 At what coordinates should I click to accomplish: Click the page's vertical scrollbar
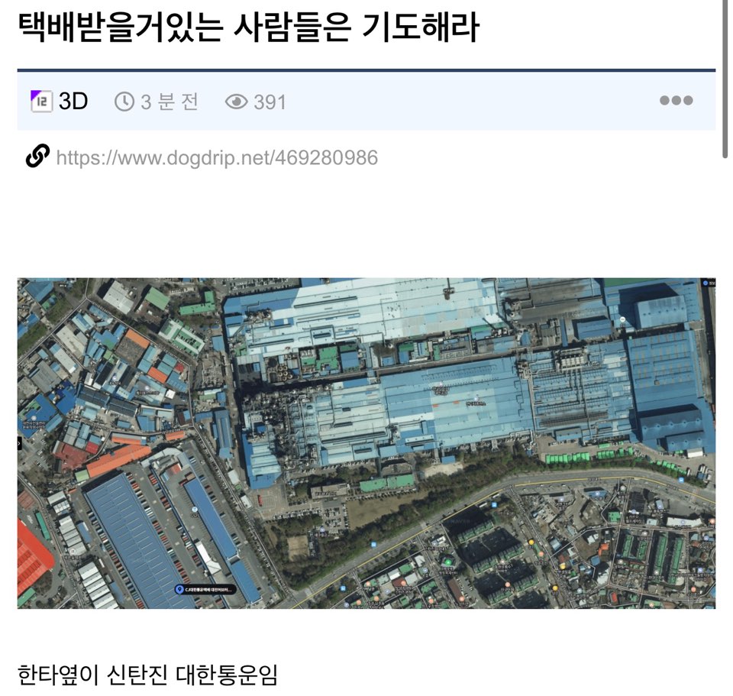click(x=725, y=79)
